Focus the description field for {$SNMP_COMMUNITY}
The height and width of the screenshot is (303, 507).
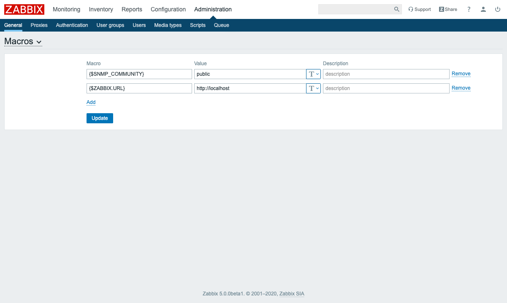coord(386,74)
